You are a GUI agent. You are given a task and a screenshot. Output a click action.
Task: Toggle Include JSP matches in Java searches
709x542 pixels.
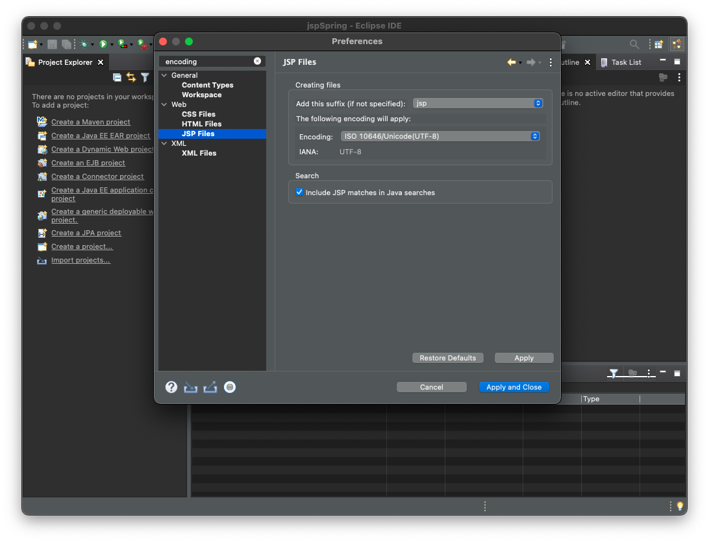pos(299,192)
